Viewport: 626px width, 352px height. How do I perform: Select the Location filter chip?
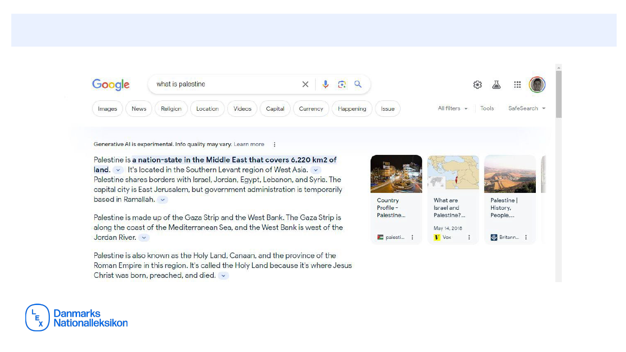[208, 109]
